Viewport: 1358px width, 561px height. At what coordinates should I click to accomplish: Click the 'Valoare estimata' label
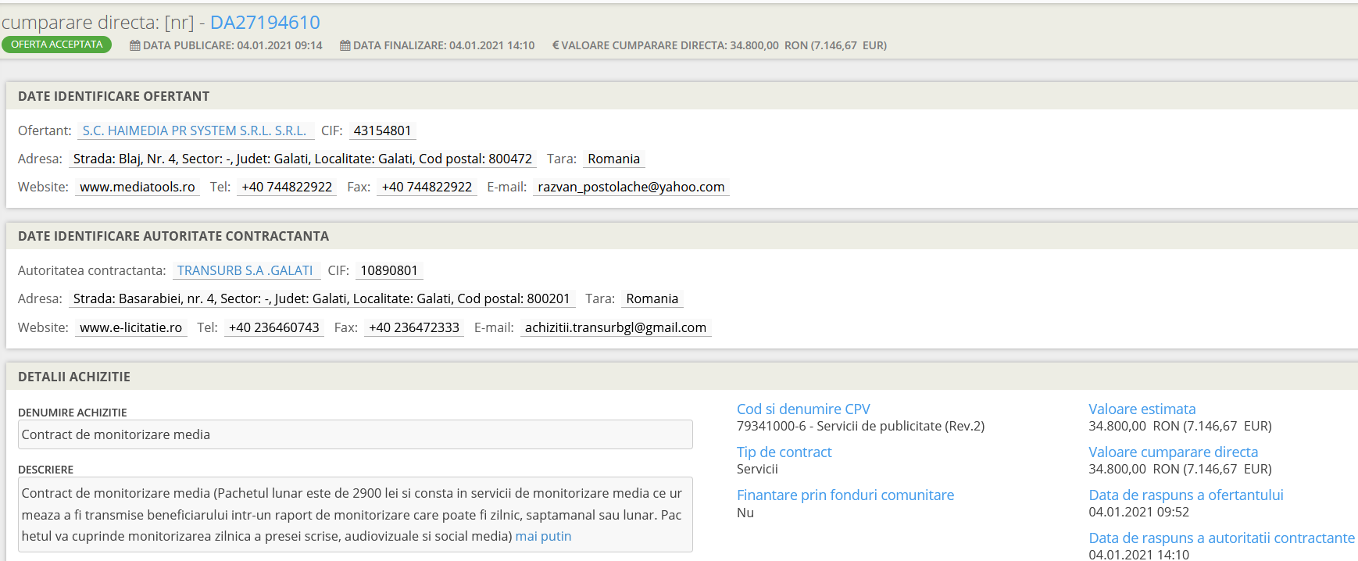(1142, 409)
